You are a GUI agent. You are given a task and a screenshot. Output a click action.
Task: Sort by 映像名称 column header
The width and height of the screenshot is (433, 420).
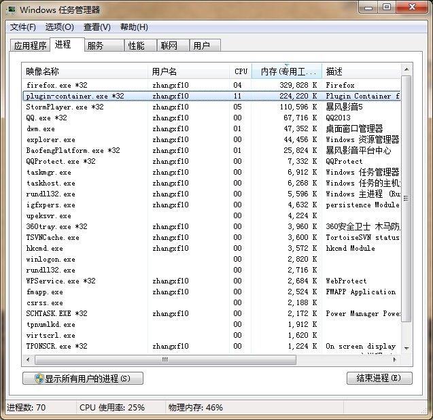pyautogui.click(x=85, y=71)
